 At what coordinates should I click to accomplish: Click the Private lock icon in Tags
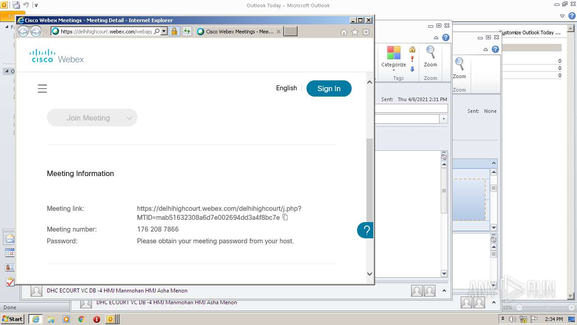point(412,49)
